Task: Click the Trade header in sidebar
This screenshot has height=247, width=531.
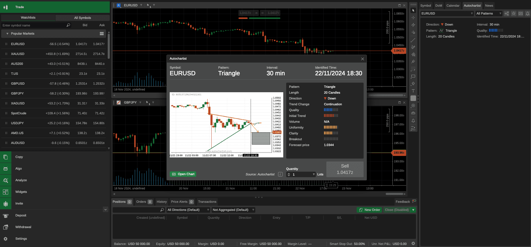Action: 55,7
